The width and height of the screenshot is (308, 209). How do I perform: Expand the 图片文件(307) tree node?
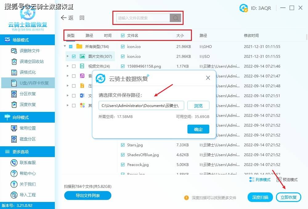(x=67, y=56)
